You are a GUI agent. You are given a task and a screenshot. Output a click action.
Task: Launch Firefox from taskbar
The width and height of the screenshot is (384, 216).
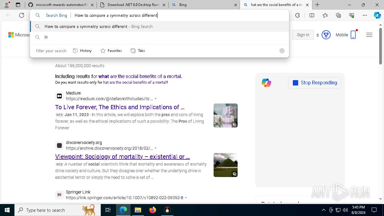point(153,210)
